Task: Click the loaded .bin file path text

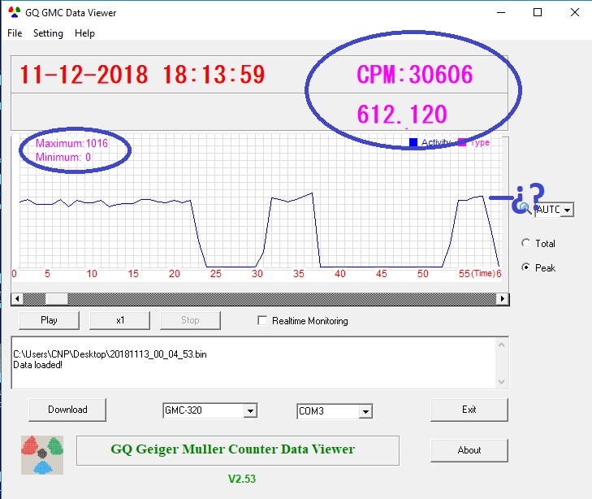Action: click(x=110, y=354)
